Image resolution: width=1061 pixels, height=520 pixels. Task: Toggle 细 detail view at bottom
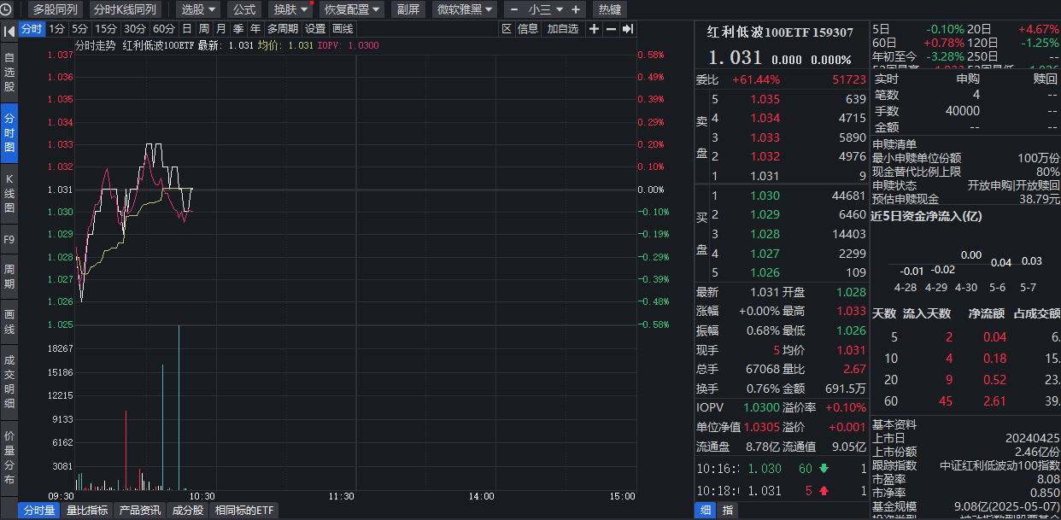coord(706,510)
